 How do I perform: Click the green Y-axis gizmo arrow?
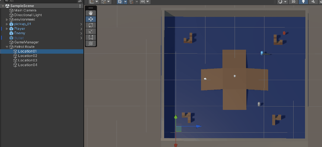tap(176, 117)
